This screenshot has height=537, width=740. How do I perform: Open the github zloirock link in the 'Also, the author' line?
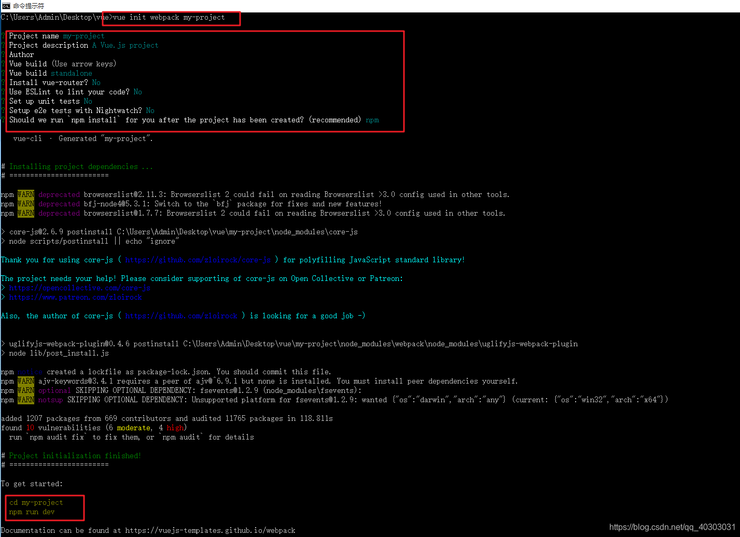[181, 316]
